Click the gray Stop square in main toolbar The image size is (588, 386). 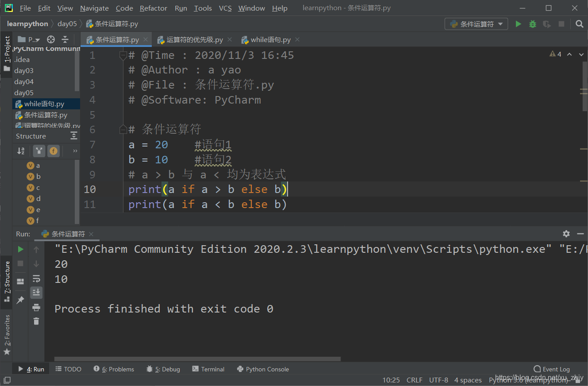pyautogui.click(x=561, y=24)
